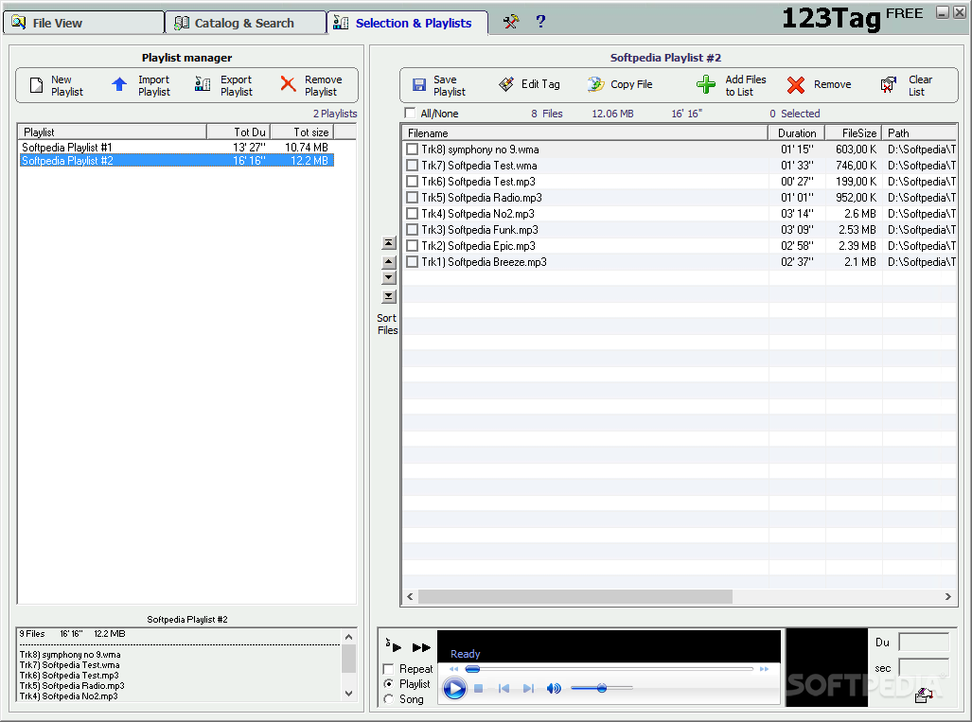Select the Selection & Playlists tab
The image size is (972, 722).
407,23
